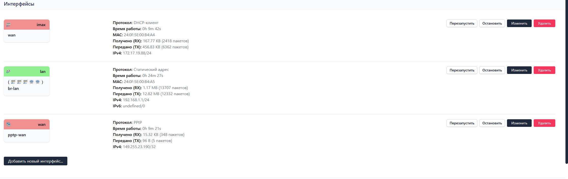
Task: Select first ethernet port icon in br-lan
Action: [13, 82]
